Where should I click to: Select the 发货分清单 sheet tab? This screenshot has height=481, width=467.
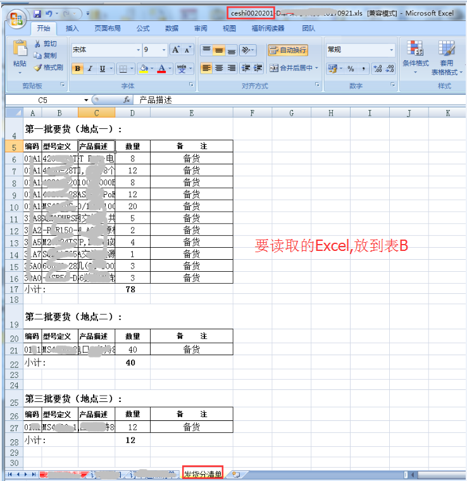[202, 474]
